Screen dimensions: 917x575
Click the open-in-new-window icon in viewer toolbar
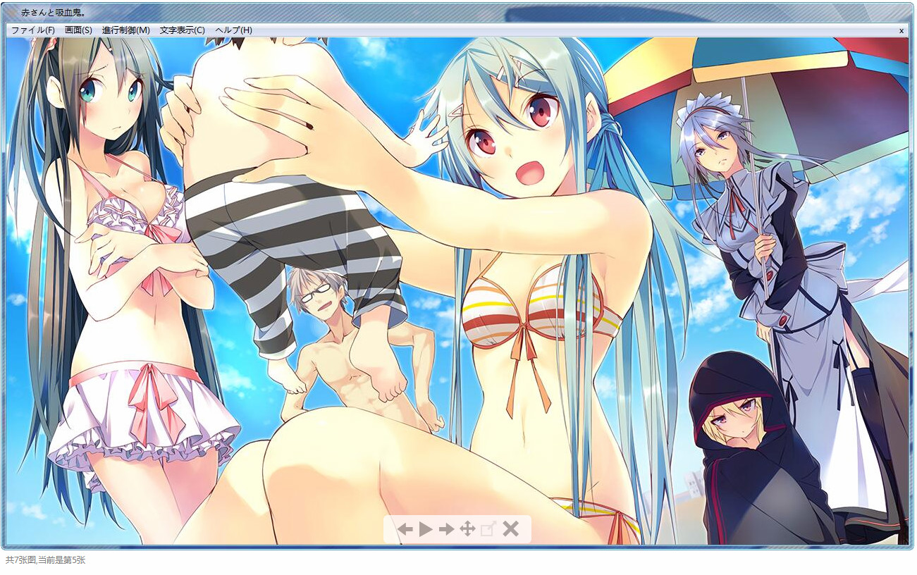pyautogui.click(x=488, y=529)
